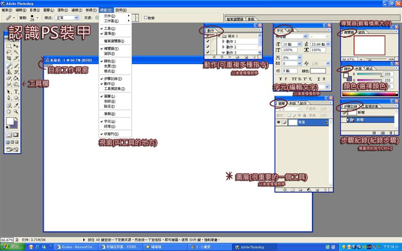The width and height of the screenshot is (402, 251).
Task: Toggle the checkbox for 動作 2
Action: [208, 47]
